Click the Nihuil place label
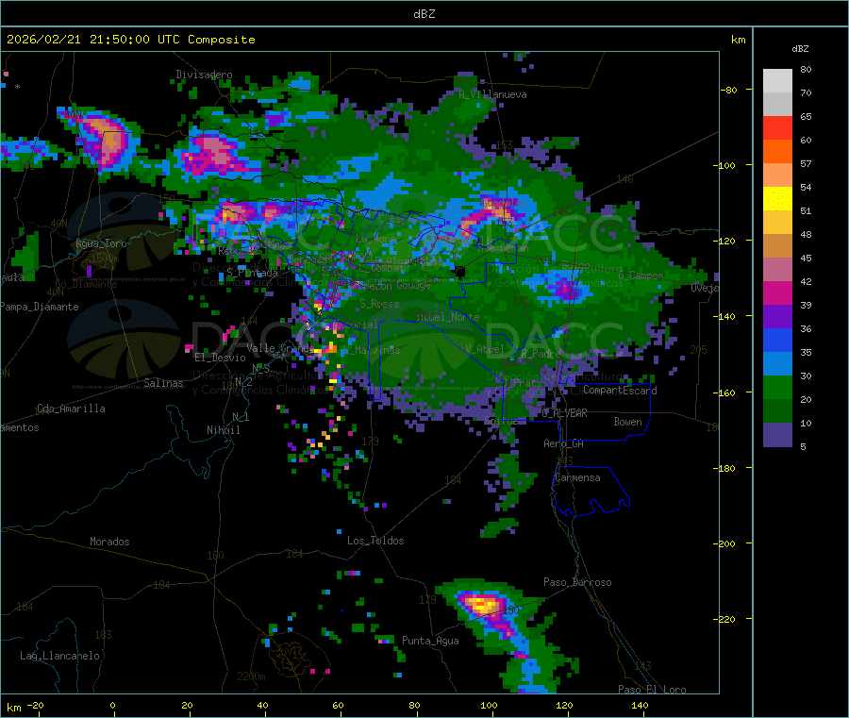 224,430
